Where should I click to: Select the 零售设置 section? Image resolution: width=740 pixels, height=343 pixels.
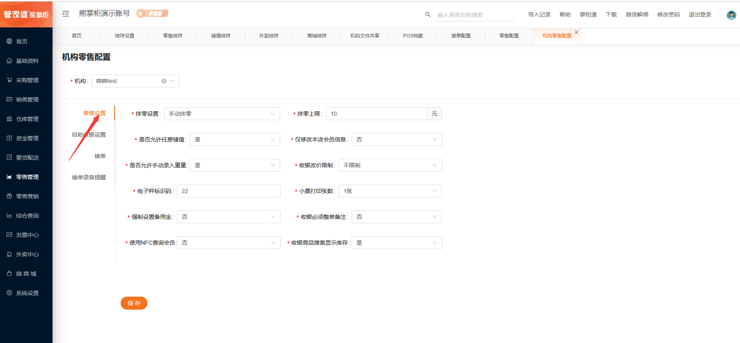[94, 113]
